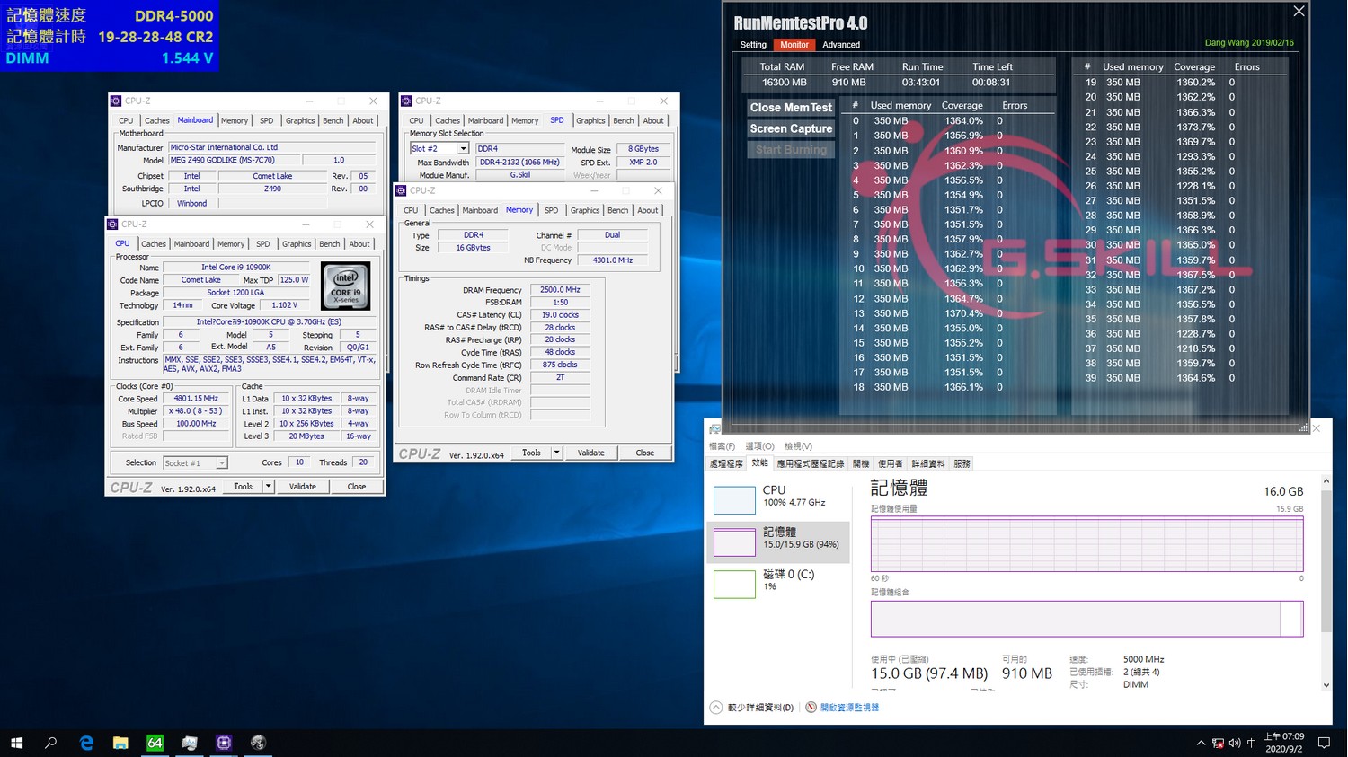Select Caches tab in CPU-Z CPU window
1348x757 pixels.
[154, 244]
